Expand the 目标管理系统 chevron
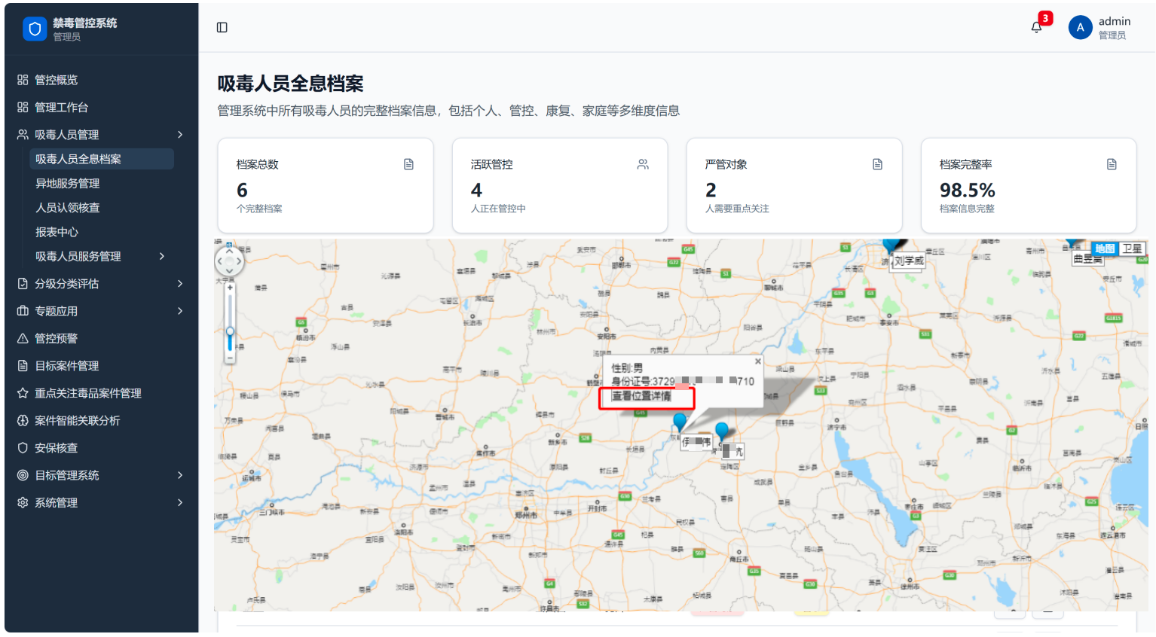Screen dimensions: 1156x637 coord(180,475)
